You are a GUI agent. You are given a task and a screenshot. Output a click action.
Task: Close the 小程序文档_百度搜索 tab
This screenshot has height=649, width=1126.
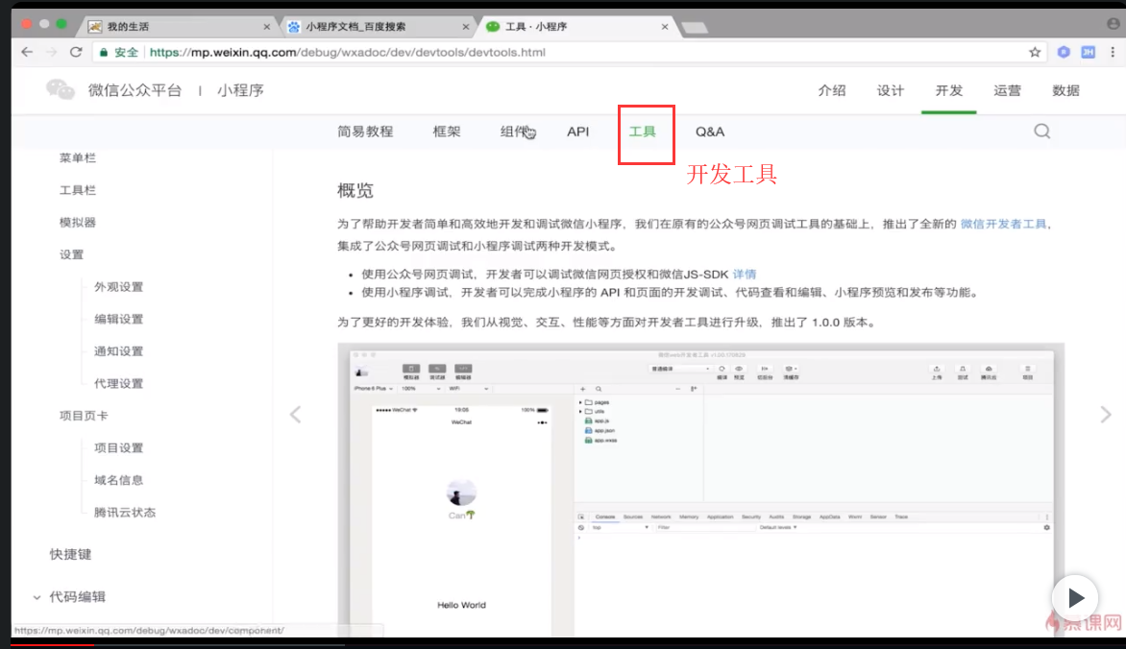coord(465,27)
